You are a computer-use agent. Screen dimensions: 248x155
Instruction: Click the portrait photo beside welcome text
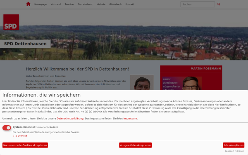pos(142,82)
